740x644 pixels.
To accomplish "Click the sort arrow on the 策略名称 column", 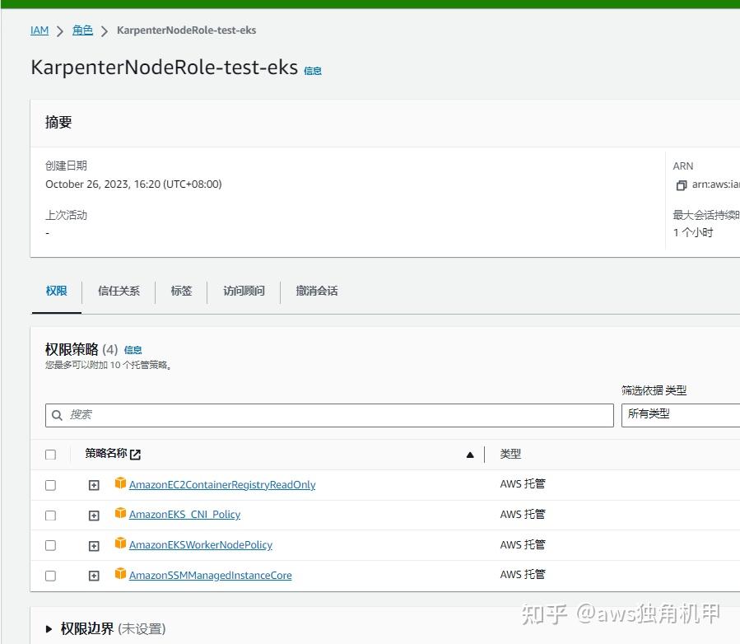I will pyautogui.click(x=469, y=454).
